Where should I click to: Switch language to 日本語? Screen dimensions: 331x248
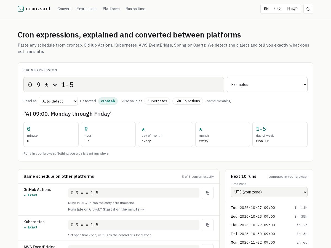point(292,9)
